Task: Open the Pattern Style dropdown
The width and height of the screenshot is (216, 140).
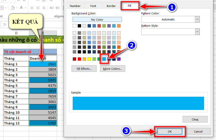Action: 197,32
